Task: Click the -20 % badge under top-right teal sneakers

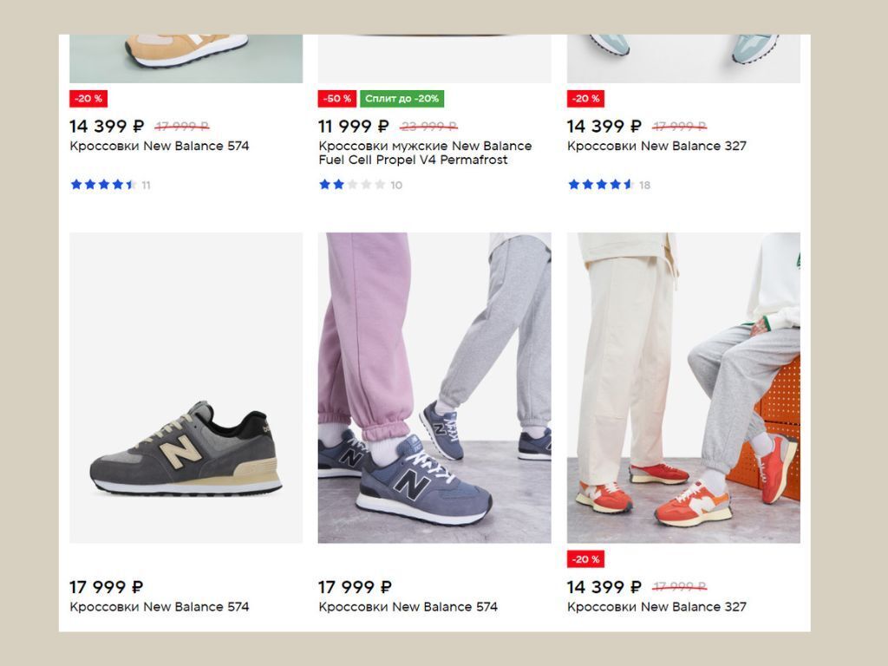Action: coord(585,99)
